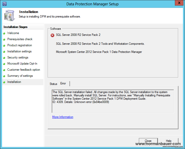185x149 pixels.
Task: Click the red error icon beside SQL Server 2008 R2 Service Pack 2
Action: pyautogui.click(x=52, y=35)
